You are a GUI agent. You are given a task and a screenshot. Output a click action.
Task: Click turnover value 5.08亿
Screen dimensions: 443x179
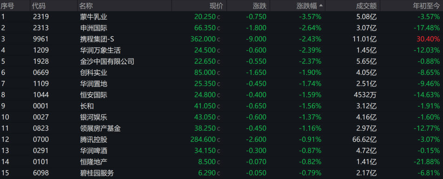click(x=366, y=17)
